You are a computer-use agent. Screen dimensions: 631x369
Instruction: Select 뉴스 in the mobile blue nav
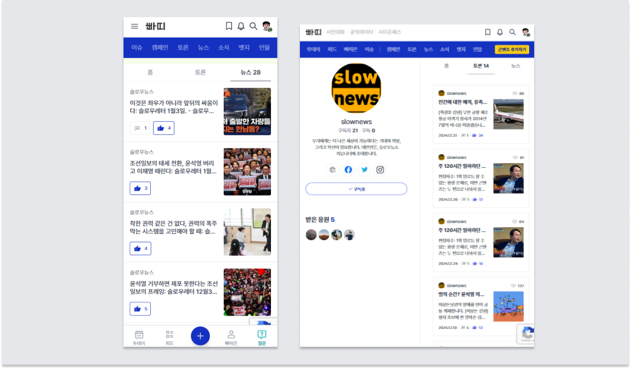point(203,47)
